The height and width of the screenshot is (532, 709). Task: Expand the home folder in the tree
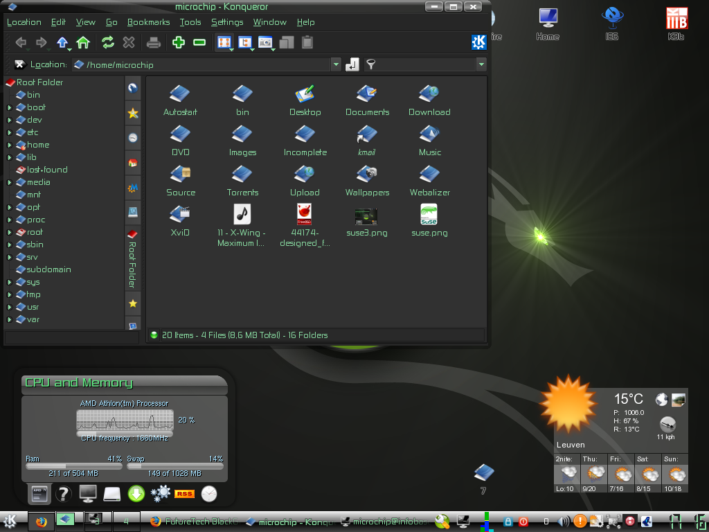[x=10, y=145]
